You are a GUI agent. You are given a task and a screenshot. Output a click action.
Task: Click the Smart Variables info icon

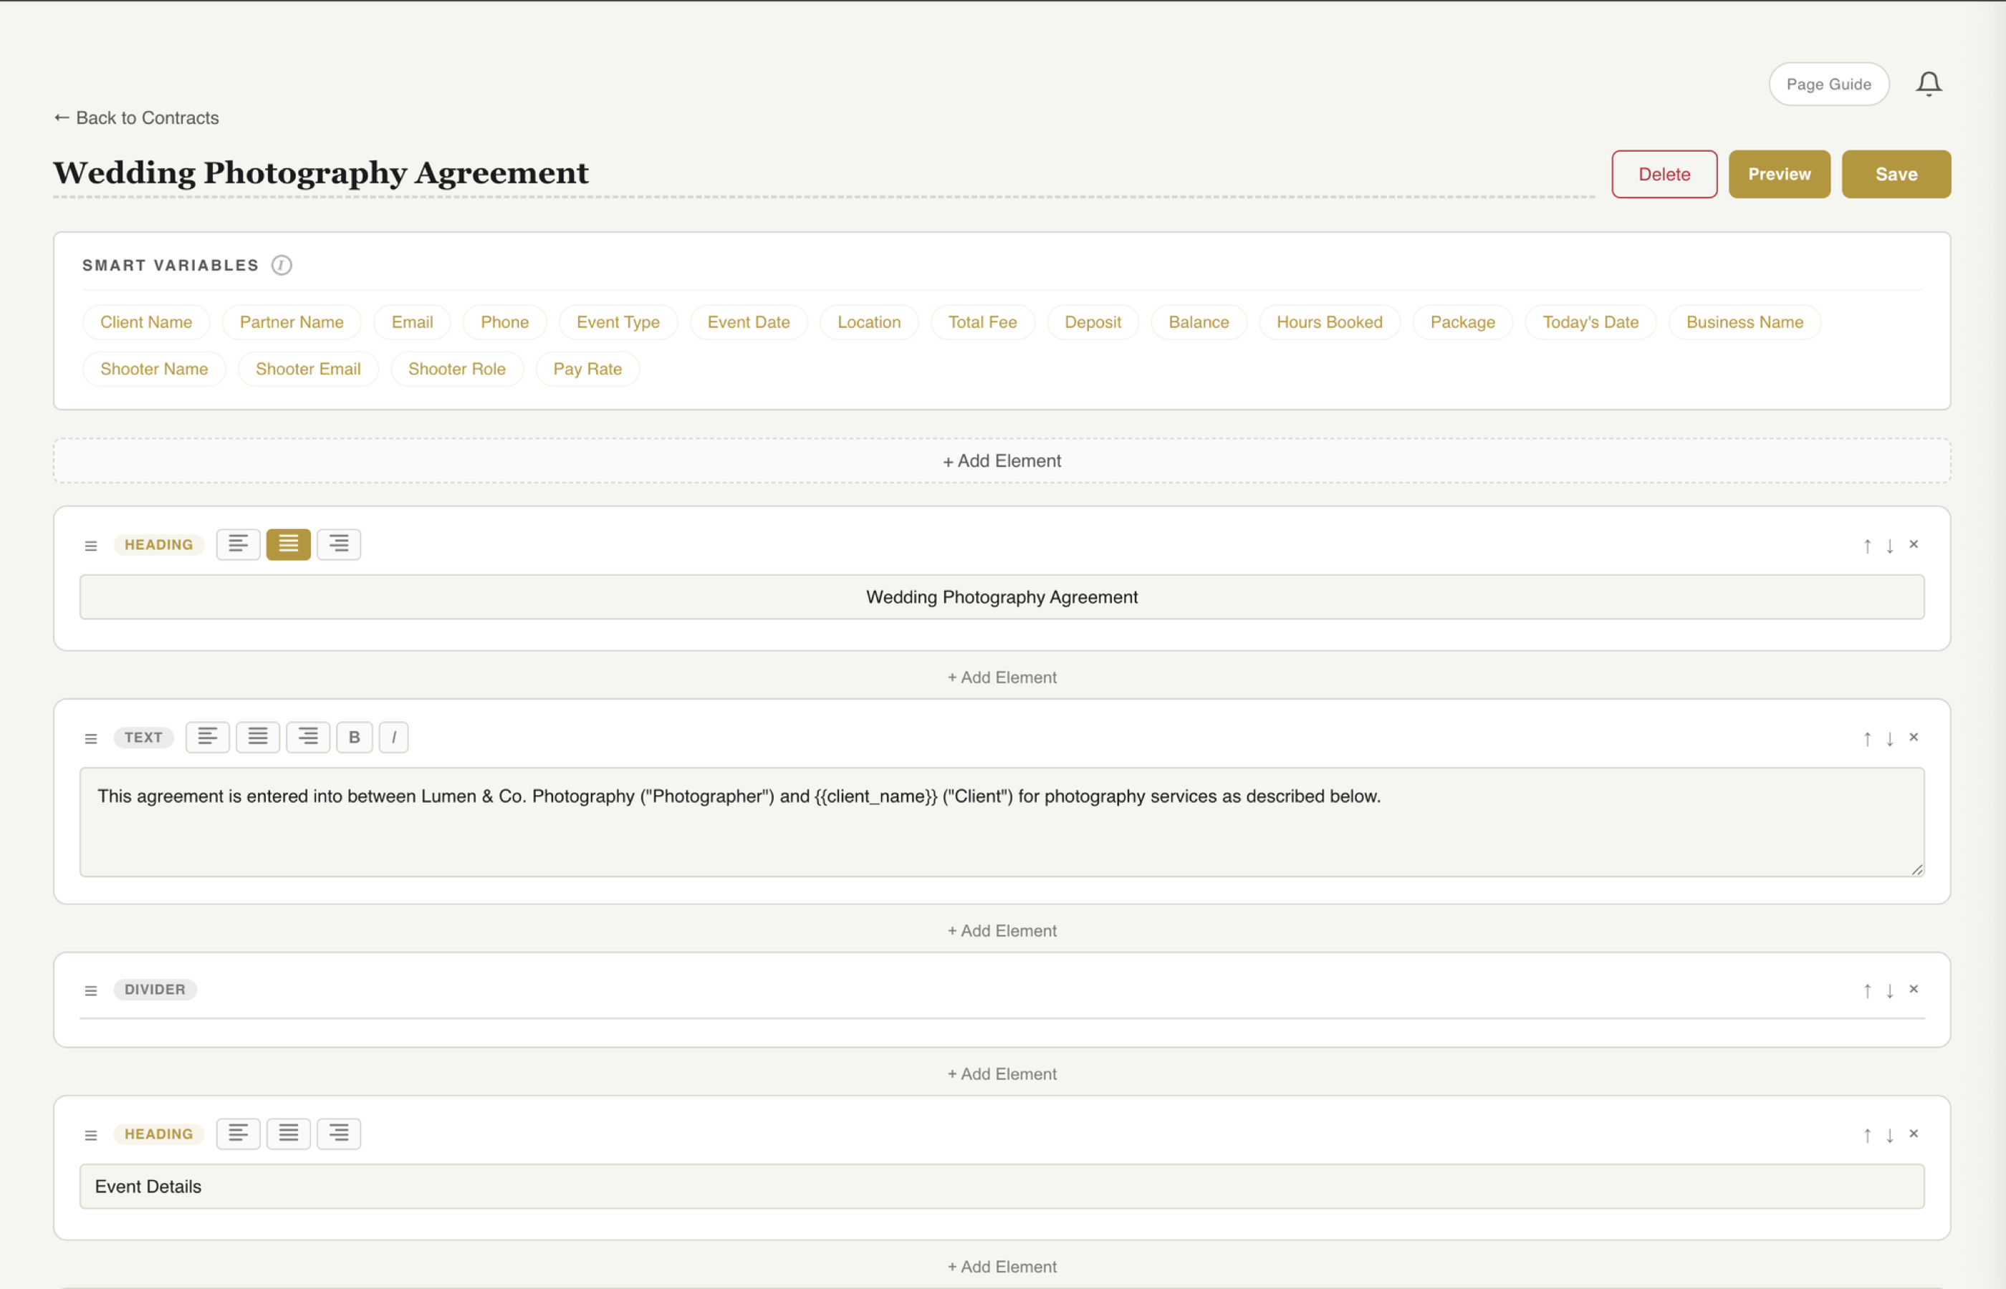tap(282, 266)
